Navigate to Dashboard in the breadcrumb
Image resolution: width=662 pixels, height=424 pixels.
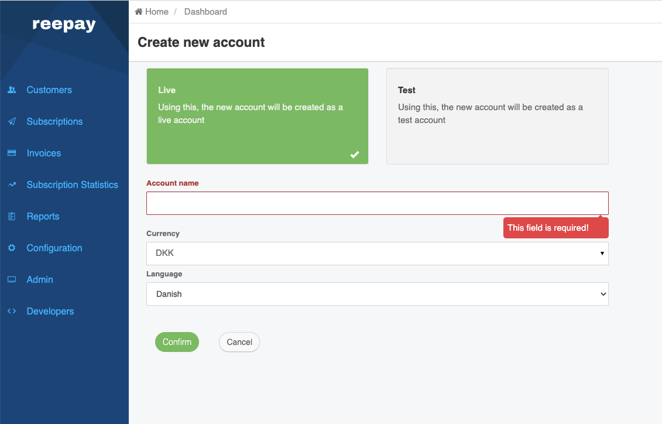pyautogui.click(x=205, y=11)
